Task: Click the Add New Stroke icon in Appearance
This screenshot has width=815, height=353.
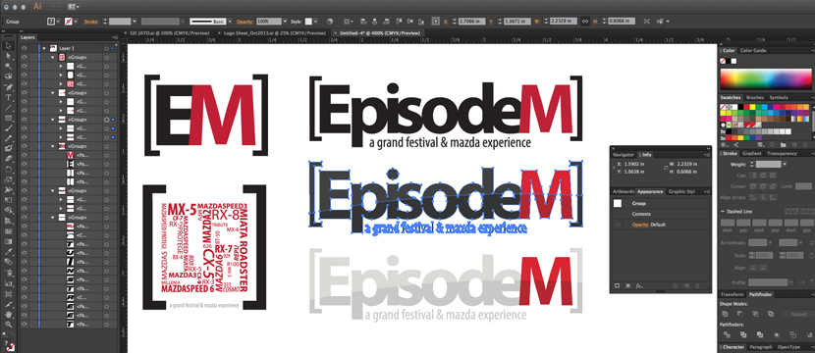Action: pyautogui.click(x=618, y=285)
